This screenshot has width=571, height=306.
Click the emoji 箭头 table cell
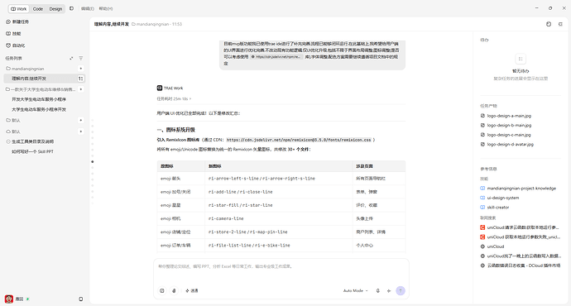[x=181, y=179]
